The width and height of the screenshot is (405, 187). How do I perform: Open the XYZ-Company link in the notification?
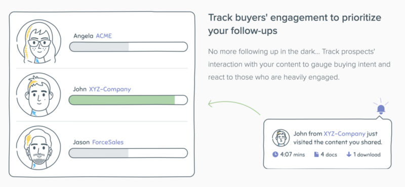click(x=345, y=134)
